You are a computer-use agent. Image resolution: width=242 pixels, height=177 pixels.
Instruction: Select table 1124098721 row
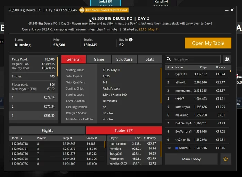[57, 149]
